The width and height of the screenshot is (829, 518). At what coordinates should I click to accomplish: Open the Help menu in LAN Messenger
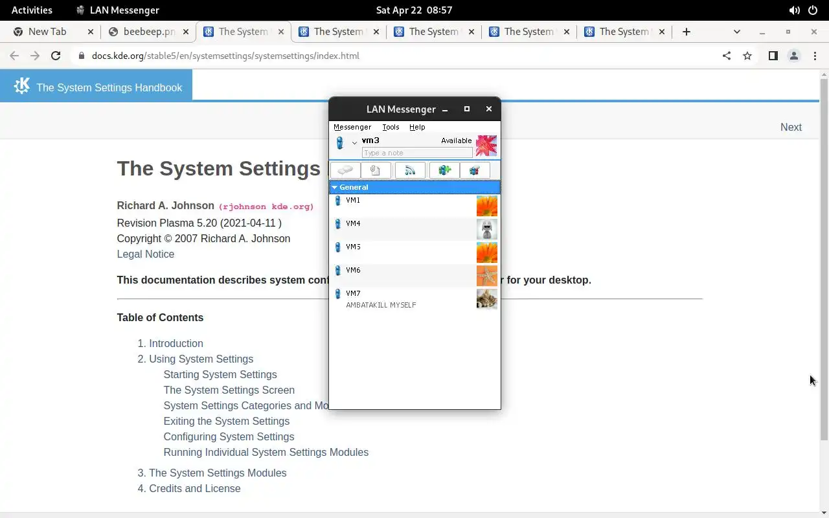[x=417, y=127]
